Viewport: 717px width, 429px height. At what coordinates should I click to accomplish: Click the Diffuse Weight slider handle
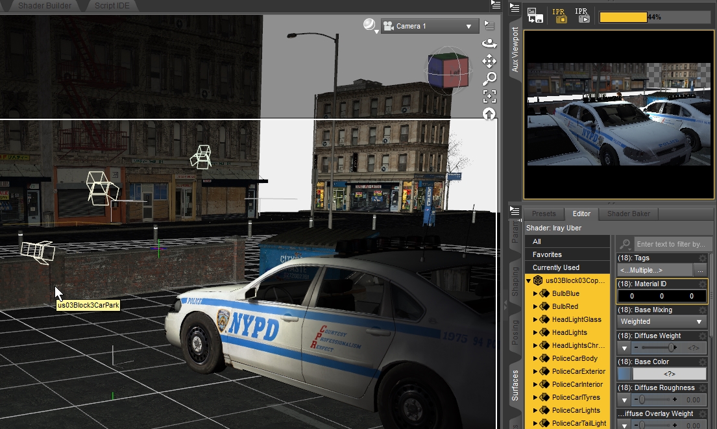coord(672,348)
